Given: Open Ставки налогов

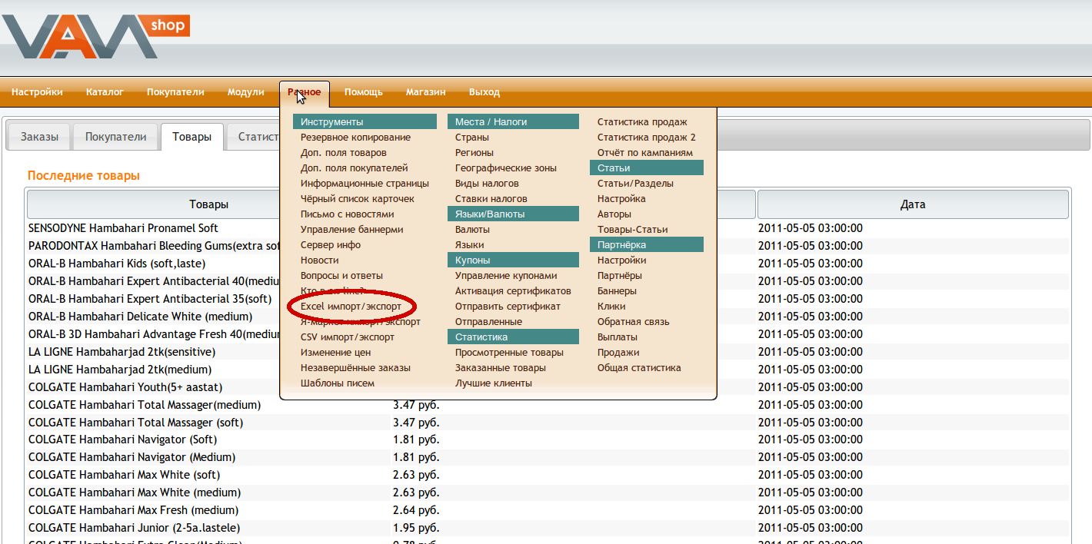Looking at the screenshot, I should pyautogui.click(x=491, y=199).
